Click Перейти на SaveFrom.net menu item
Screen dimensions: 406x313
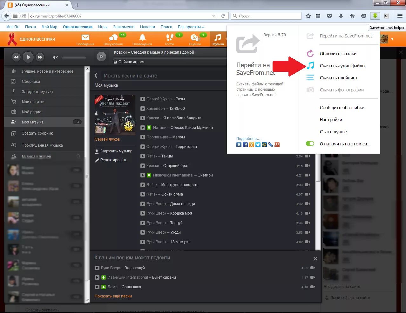(346, 36)
